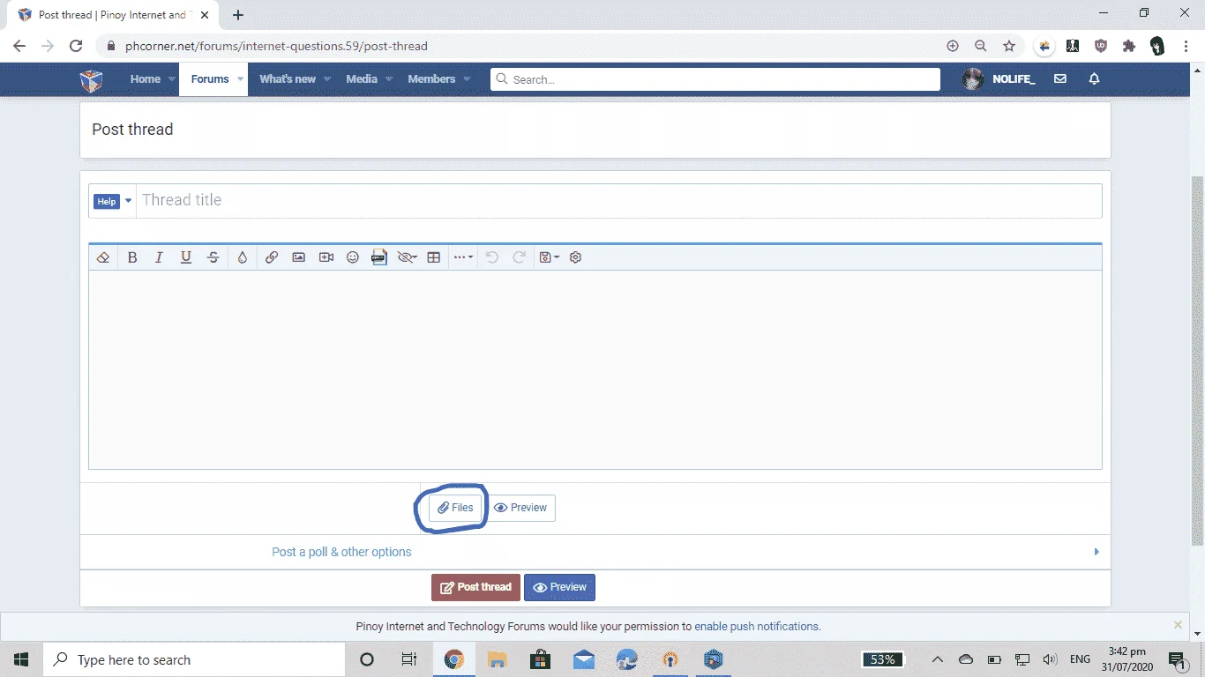
Task: Open File Explorer from the taskbar
Action: [x=497, y=659]
